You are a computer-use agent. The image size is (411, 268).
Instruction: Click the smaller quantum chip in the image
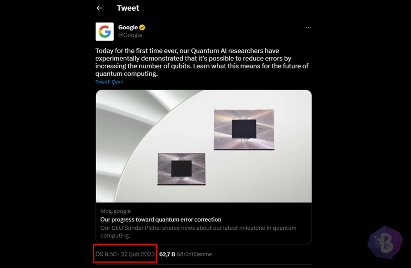coord(181,169)
